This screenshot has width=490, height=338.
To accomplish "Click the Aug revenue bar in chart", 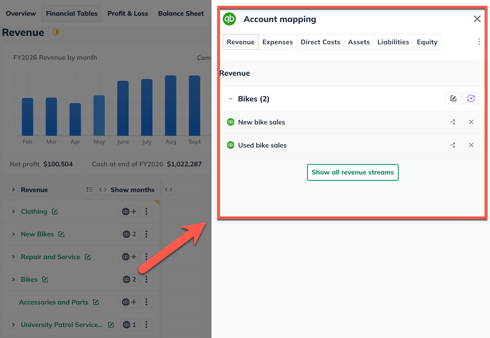I will (x=171, y=106).
